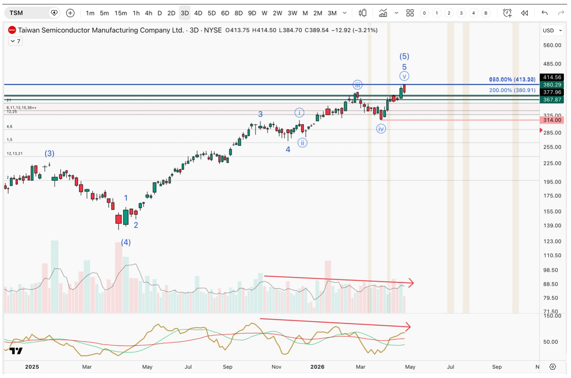Redo the chart action
Viewport: 571px width, 378px height.
pyautogui.click(x=561, y=13)
